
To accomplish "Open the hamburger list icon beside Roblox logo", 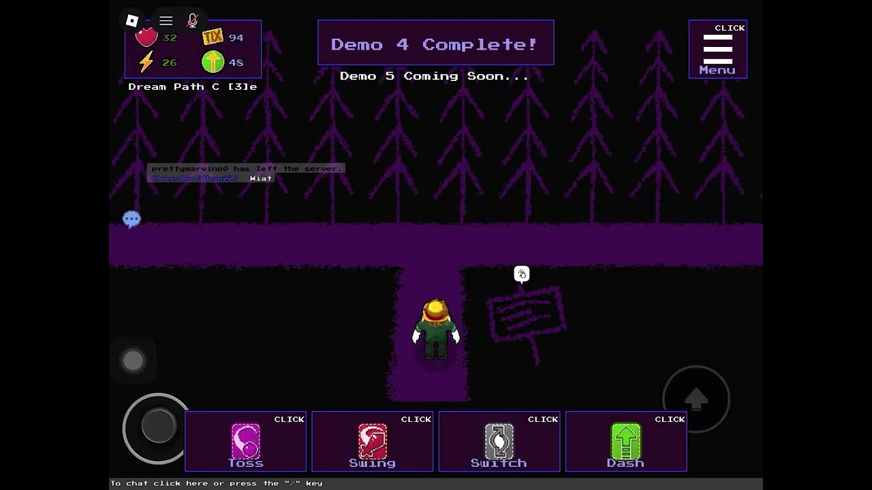I will (166, 21).
